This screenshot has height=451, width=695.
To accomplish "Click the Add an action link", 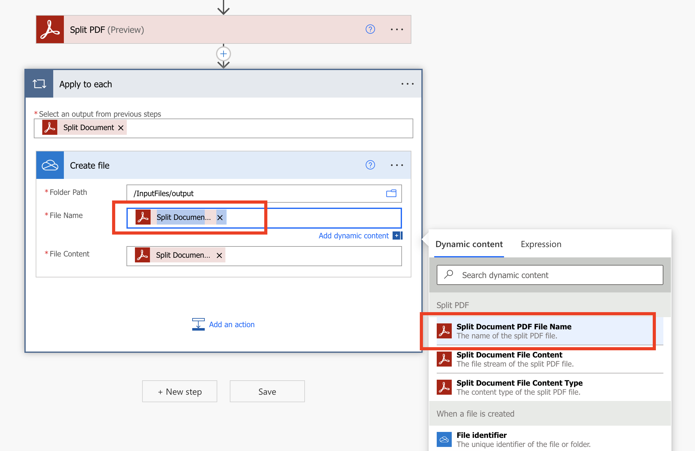I will [x=232, y=324].
